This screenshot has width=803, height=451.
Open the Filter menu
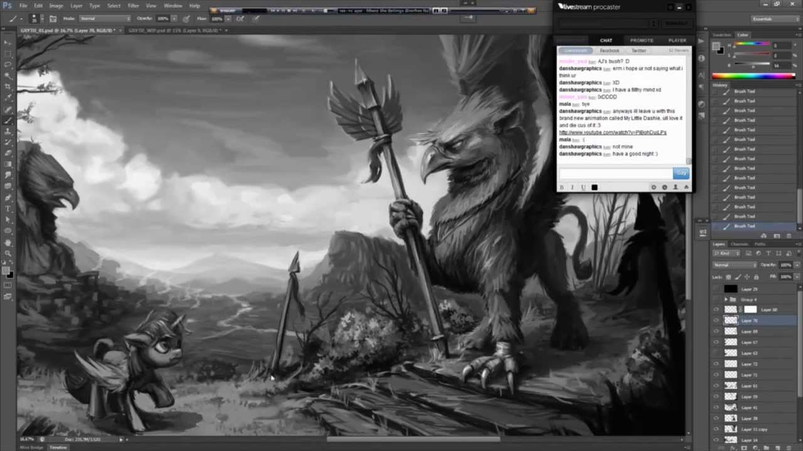coord(134,6)
